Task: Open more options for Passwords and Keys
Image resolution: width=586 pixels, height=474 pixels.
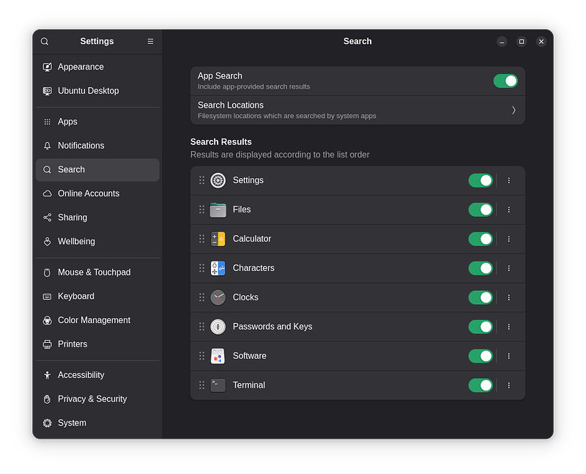Action: click(x=508, y=327)
